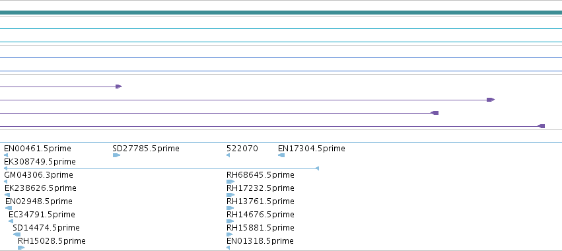562x251 pixels.
Task: Click the 522070 feature arrow marker
Action: [228, 155]
